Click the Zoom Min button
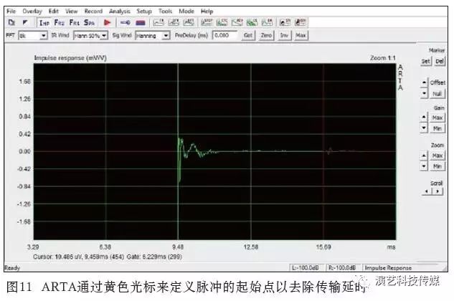454x301 pixels. [x=438, y=166]
